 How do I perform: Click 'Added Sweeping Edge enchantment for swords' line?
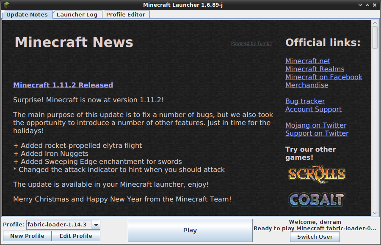pyautogui.click(x=97, y=161)
